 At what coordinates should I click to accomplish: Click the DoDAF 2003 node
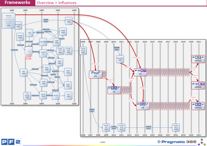tap(63, 31)
